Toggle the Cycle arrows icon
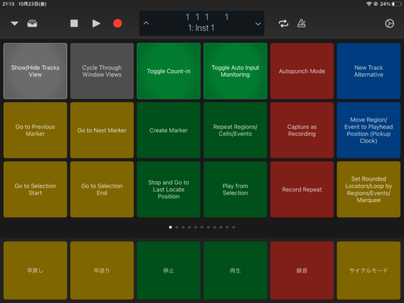Image resolution: width=404 pixels, height=303 pixels. tap(283, 24)
